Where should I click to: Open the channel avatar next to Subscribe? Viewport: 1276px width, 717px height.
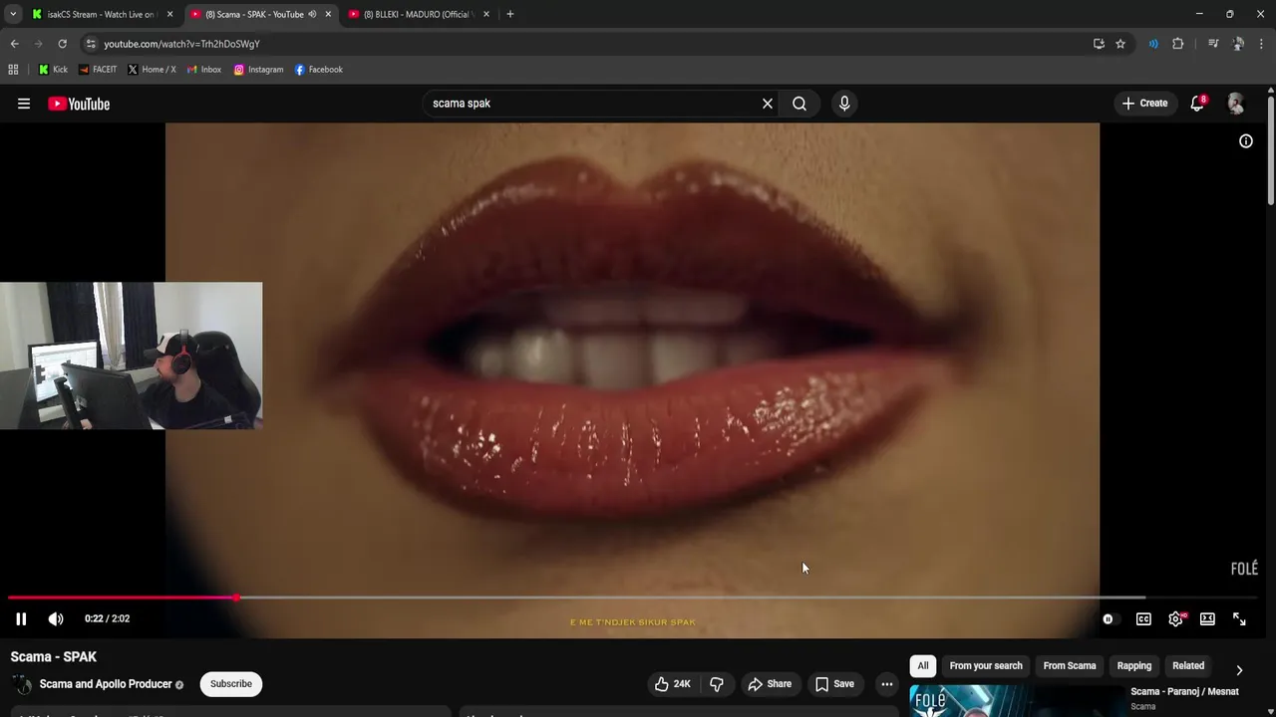coord(21,684)
